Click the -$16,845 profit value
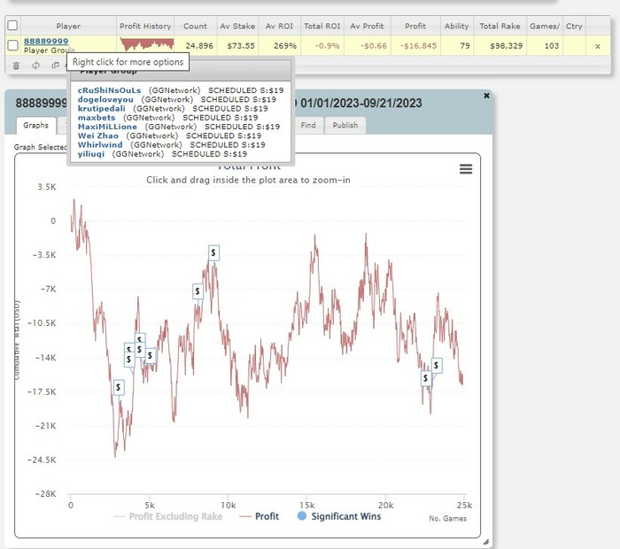The width and height of the screenshot is (620, 549). (418, 46)
